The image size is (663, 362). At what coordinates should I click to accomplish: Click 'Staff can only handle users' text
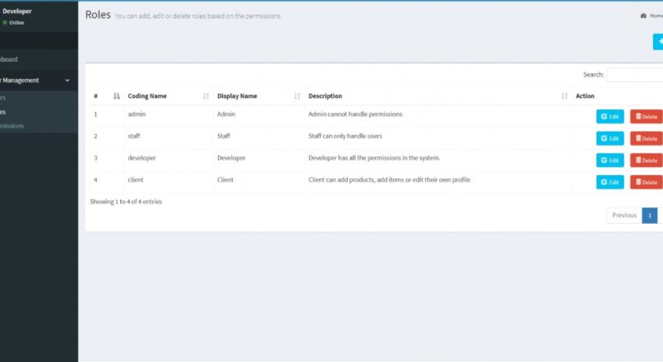pyautogui.click(x=345, y=136)
